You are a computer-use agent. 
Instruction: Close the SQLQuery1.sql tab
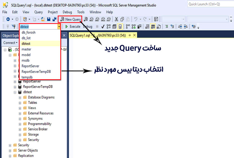[x=134, y=35]
